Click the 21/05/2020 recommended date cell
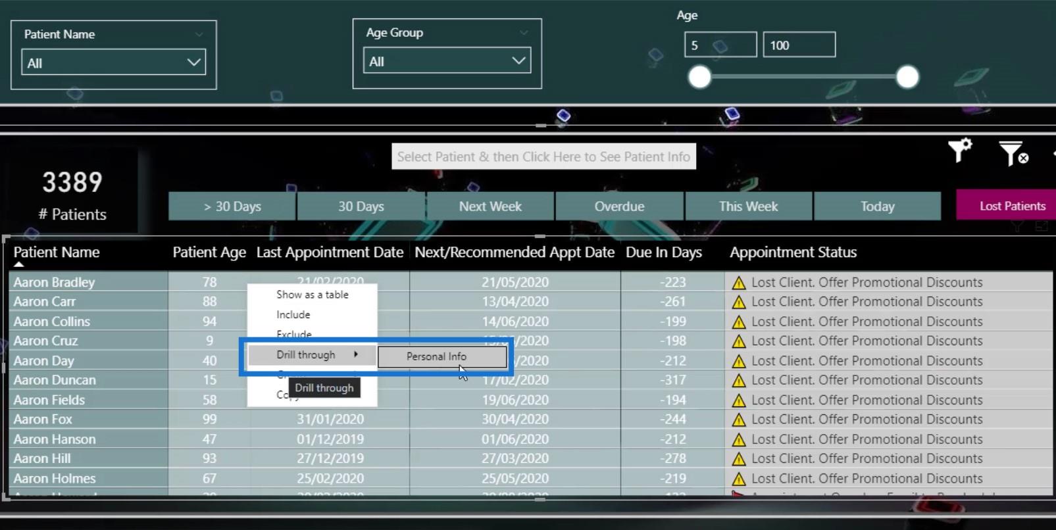Image resolution: width=1056 pixels, height=530 pixels. (x=515, y=282)
